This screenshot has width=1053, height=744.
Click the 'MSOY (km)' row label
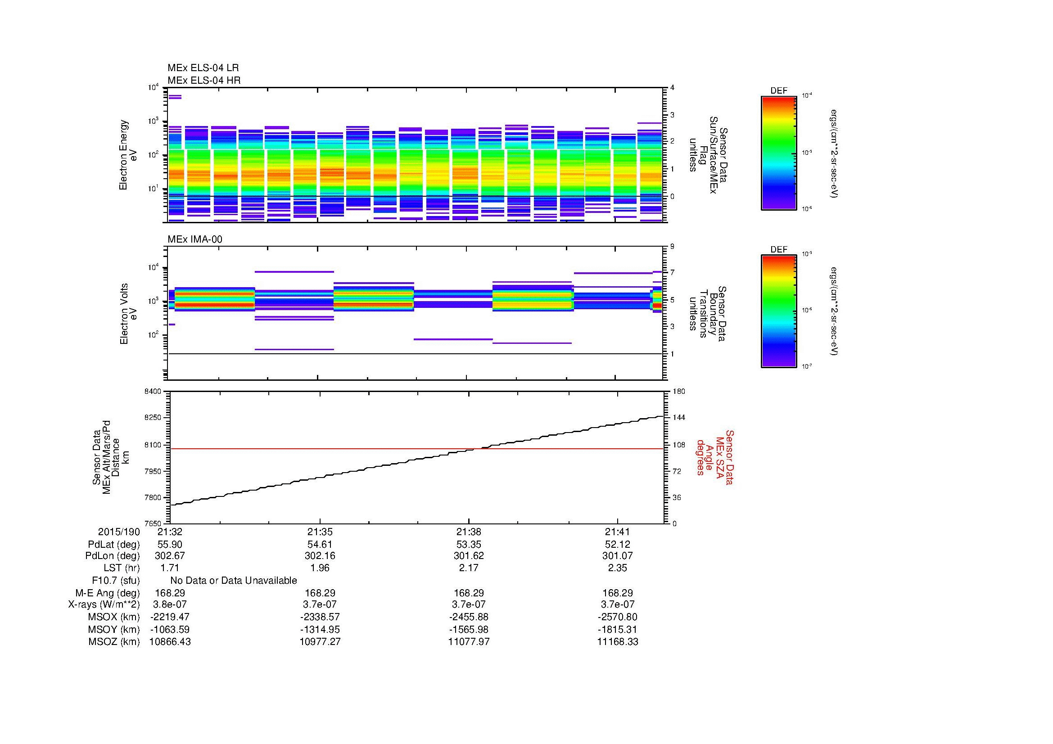(114, 630)
